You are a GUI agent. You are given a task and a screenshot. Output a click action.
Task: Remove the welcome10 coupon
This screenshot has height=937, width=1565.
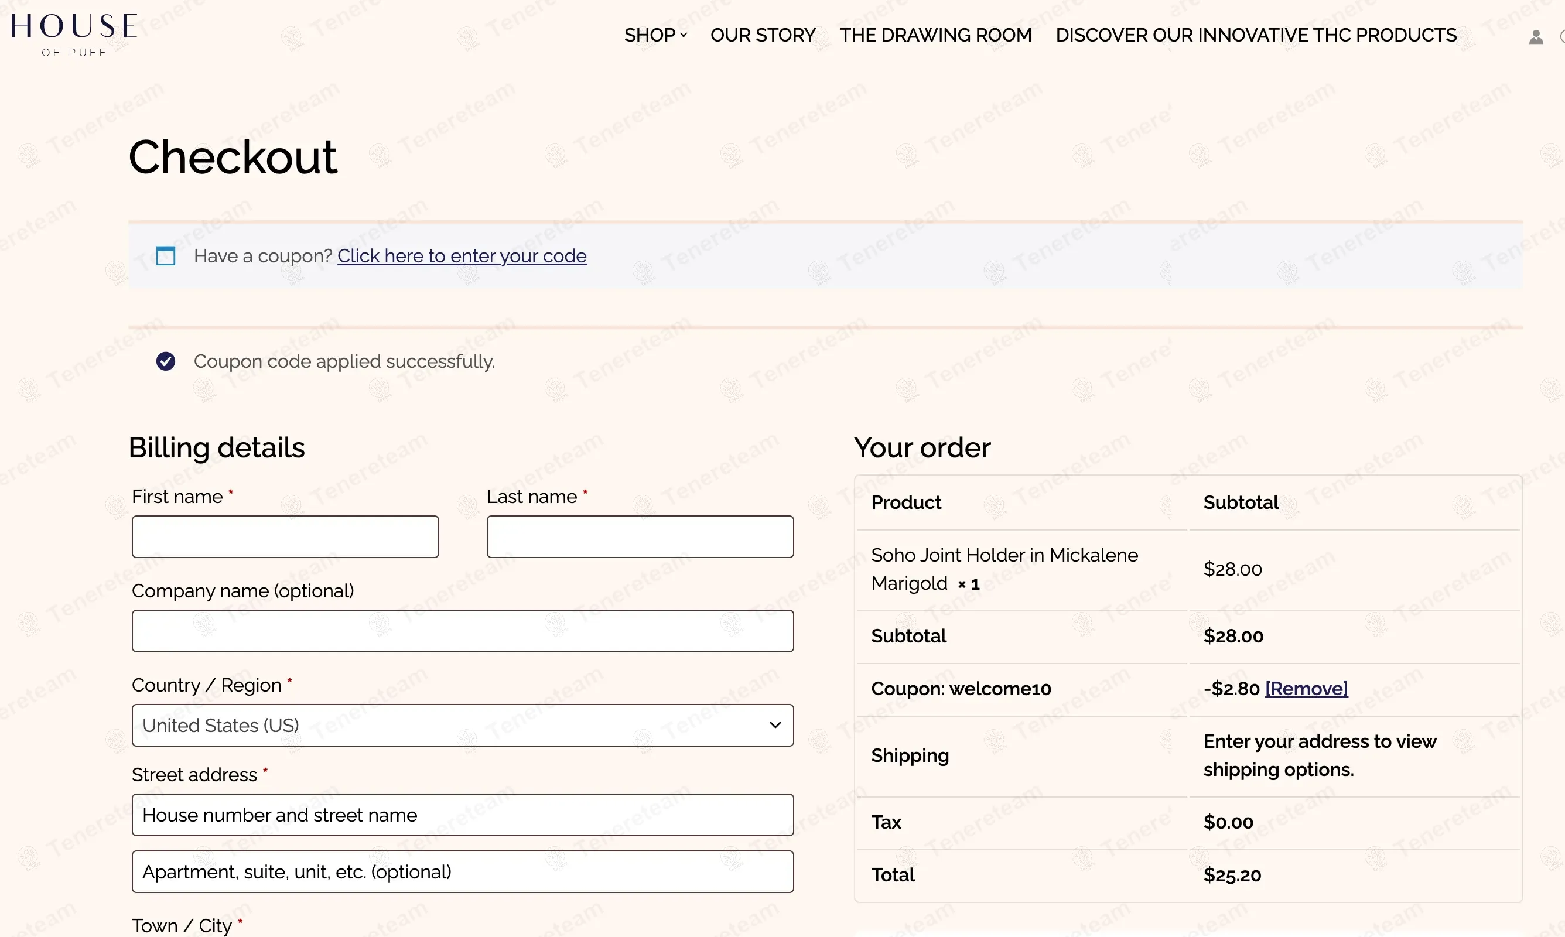tap(1306, 688)
